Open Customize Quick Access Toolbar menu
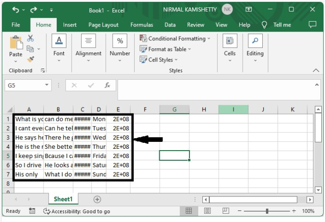The width and height of the screenshot is (325, 222). [x=51, y=10]
